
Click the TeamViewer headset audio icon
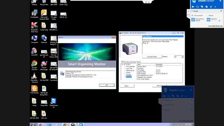(x=197, y=7)
